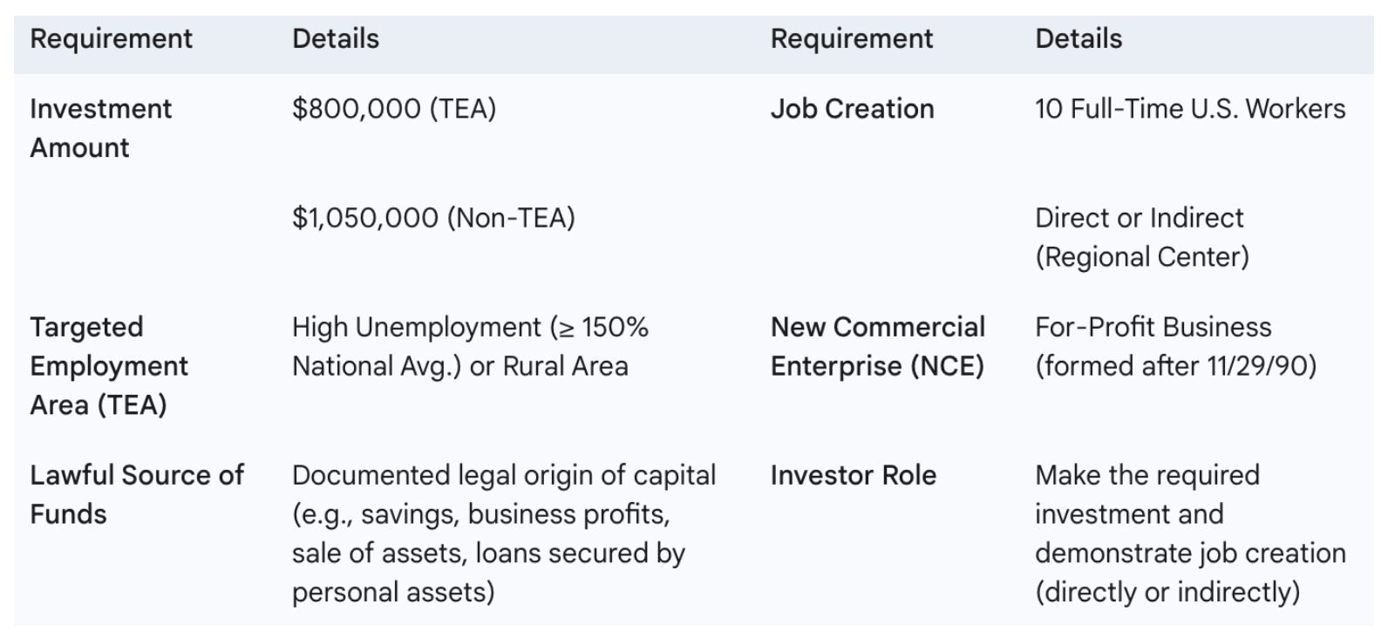Screen dimensions: 1388x638
Task: Select the Job Creation label
Action: pyautogui.click(x=852, y=109)
